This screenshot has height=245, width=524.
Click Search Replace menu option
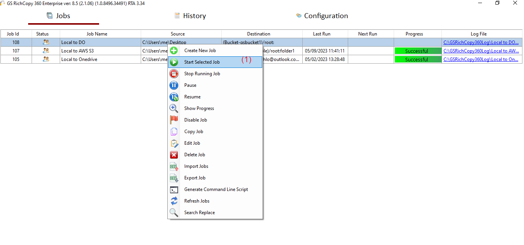click(x=199, y=213)
